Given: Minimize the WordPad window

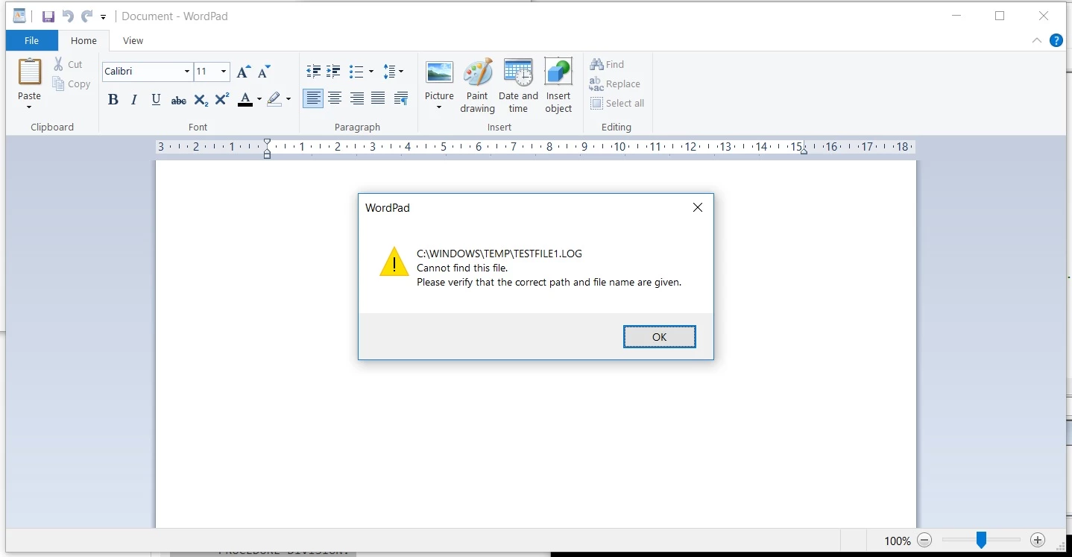Looking at the screenshot, I should pos(956,16).
